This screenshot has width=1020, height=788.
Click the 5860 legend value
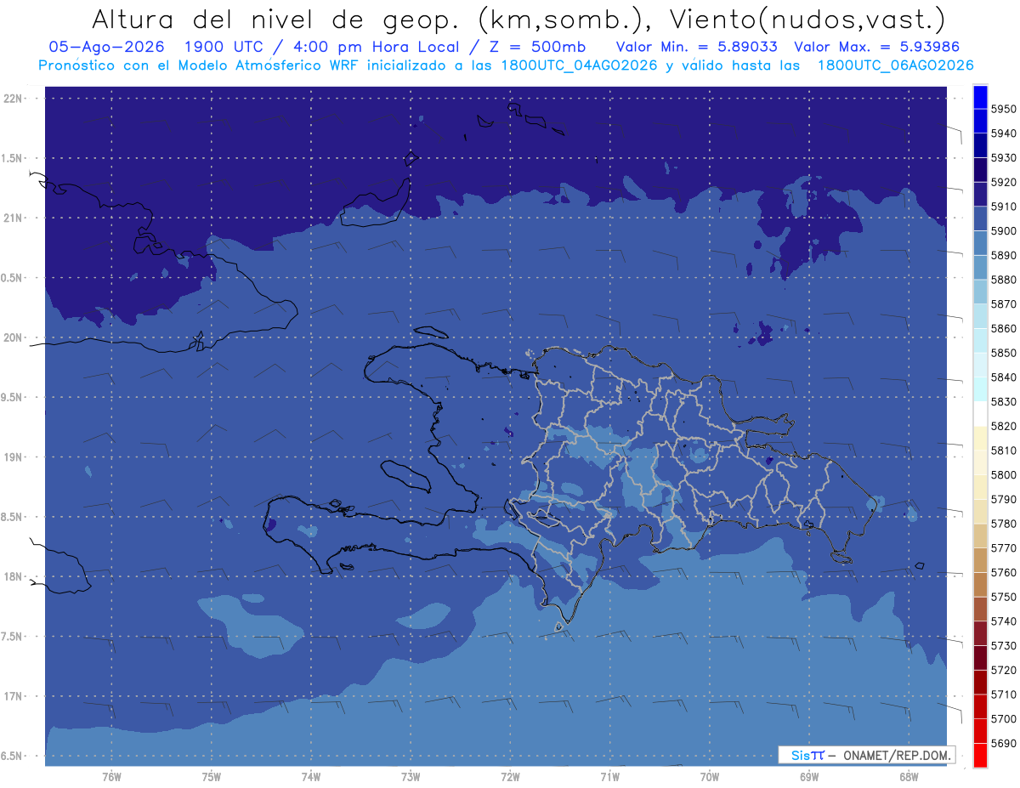[1004, 329]
